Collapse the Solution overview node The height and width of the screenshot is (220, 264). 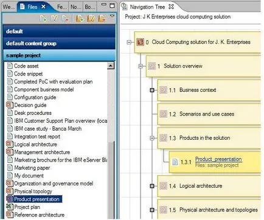pos(141,66)
